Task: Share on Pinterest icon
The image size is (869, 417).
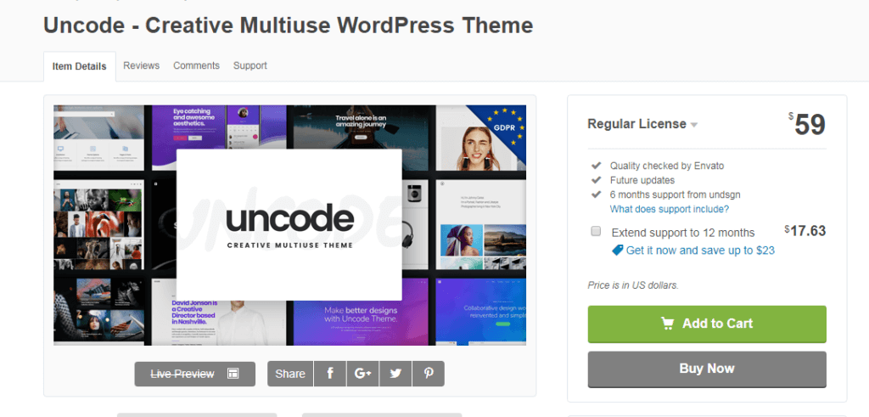Action: point(429,374)
